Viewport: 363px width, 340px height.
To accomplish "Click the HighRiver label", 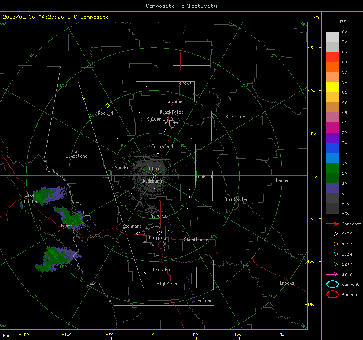I will [167, 284].
